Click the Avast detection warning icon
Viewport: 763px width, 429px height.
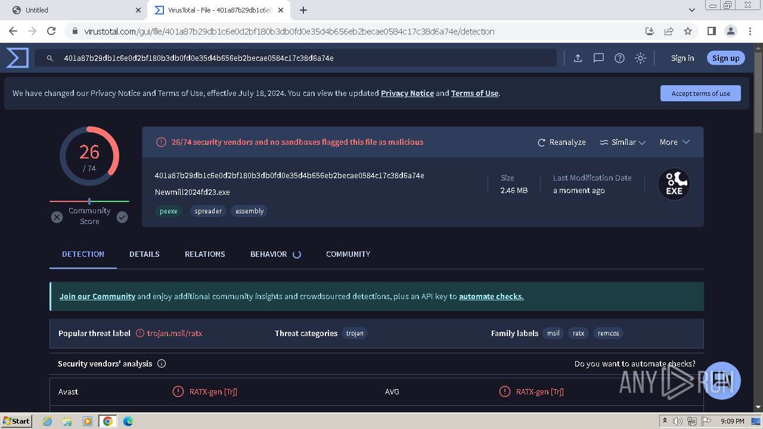tap(178, 391)
